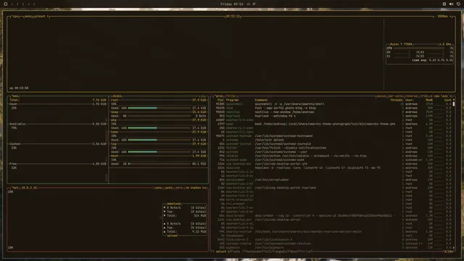Open the volume speaker icon in top bar
This screenshot has width=464, height=261.
[x=451, y=4]
